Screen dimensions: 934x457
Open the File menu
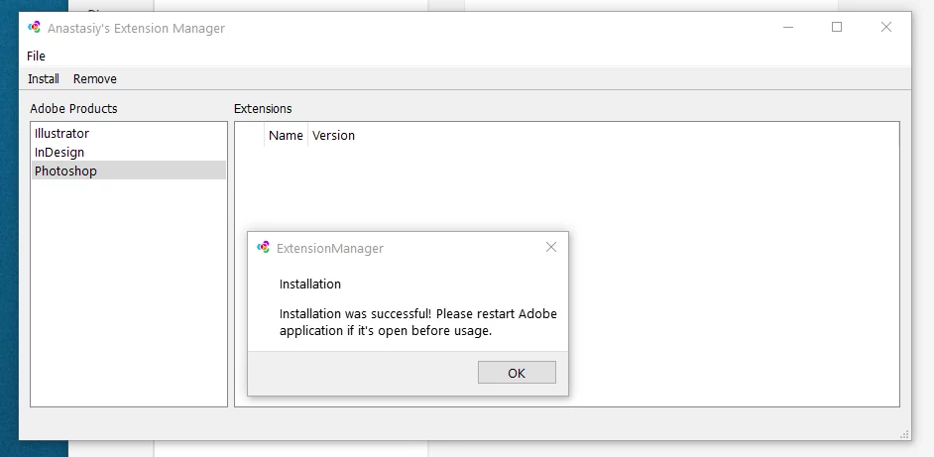[x=36, y=56]
